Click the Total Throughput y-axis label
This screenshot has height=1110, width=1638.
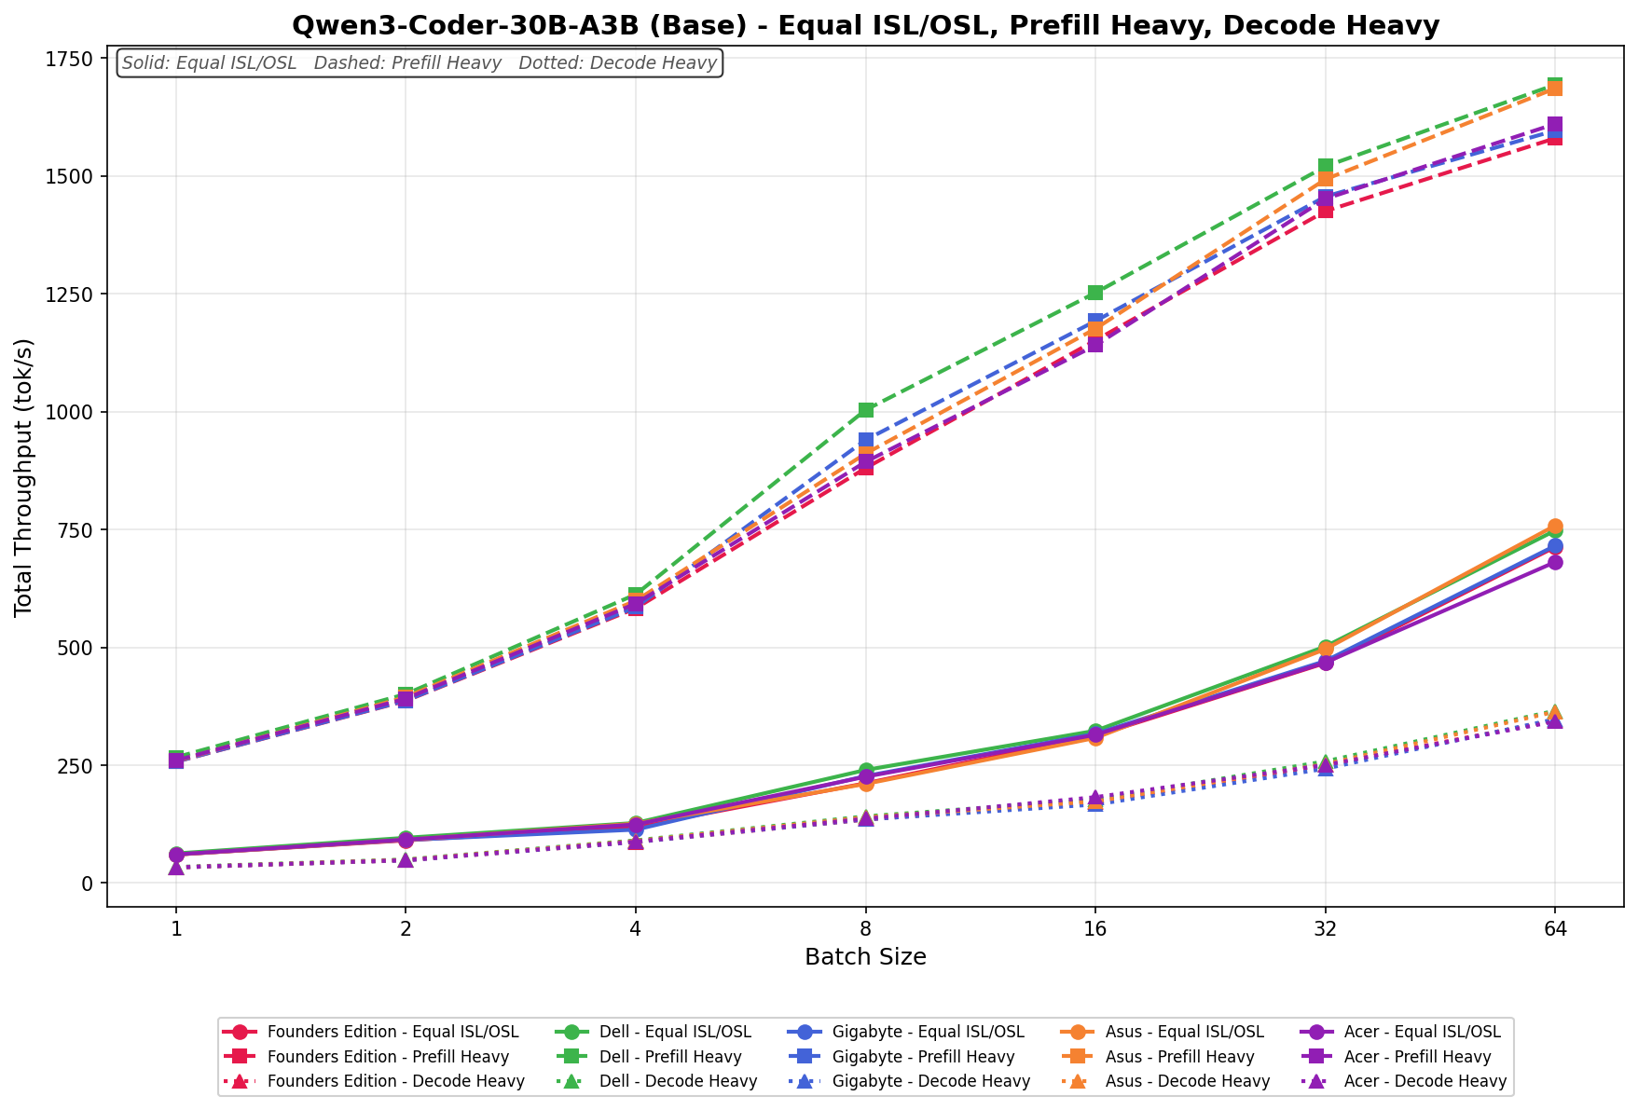24,476
